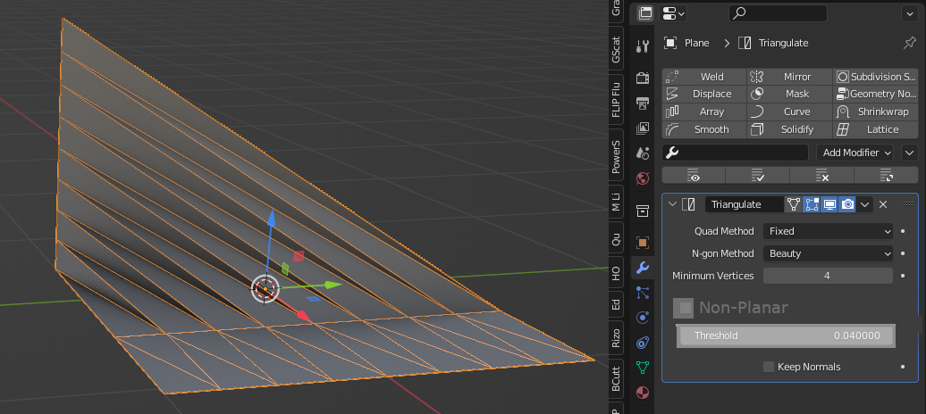The image size is (926, 414).
Task: Open the View Layer properties tab
Action: coord(643,128)
